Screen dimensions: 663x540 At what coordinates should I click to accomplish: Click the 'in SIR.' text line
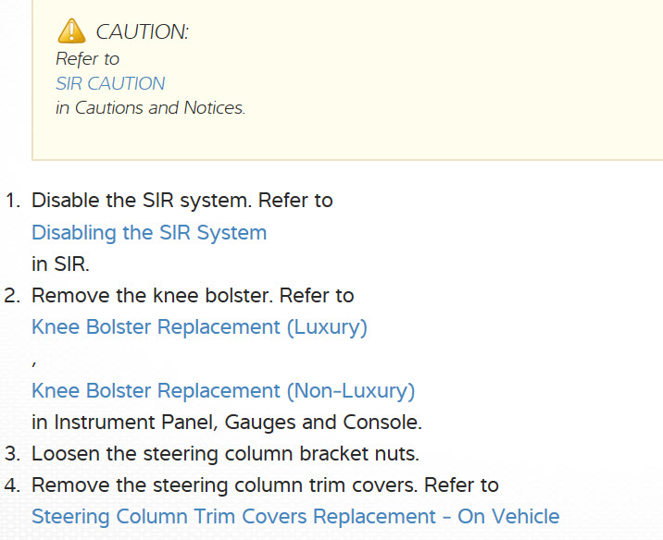coord(60,264)
